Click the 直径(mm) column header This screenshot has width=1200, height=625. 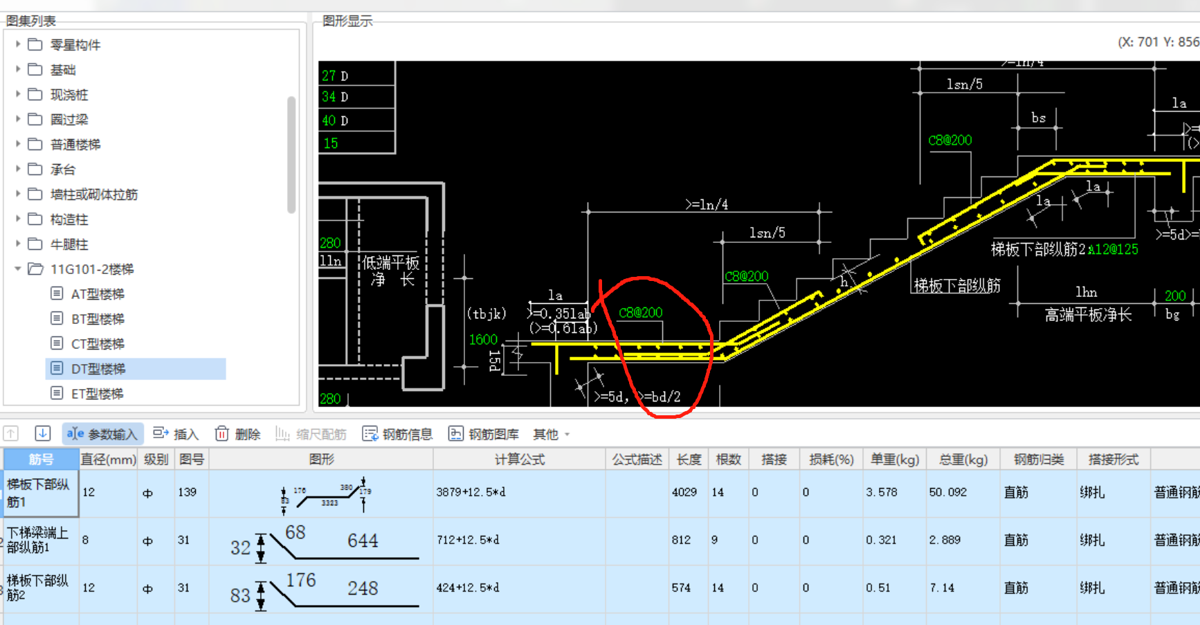(108, 459)
